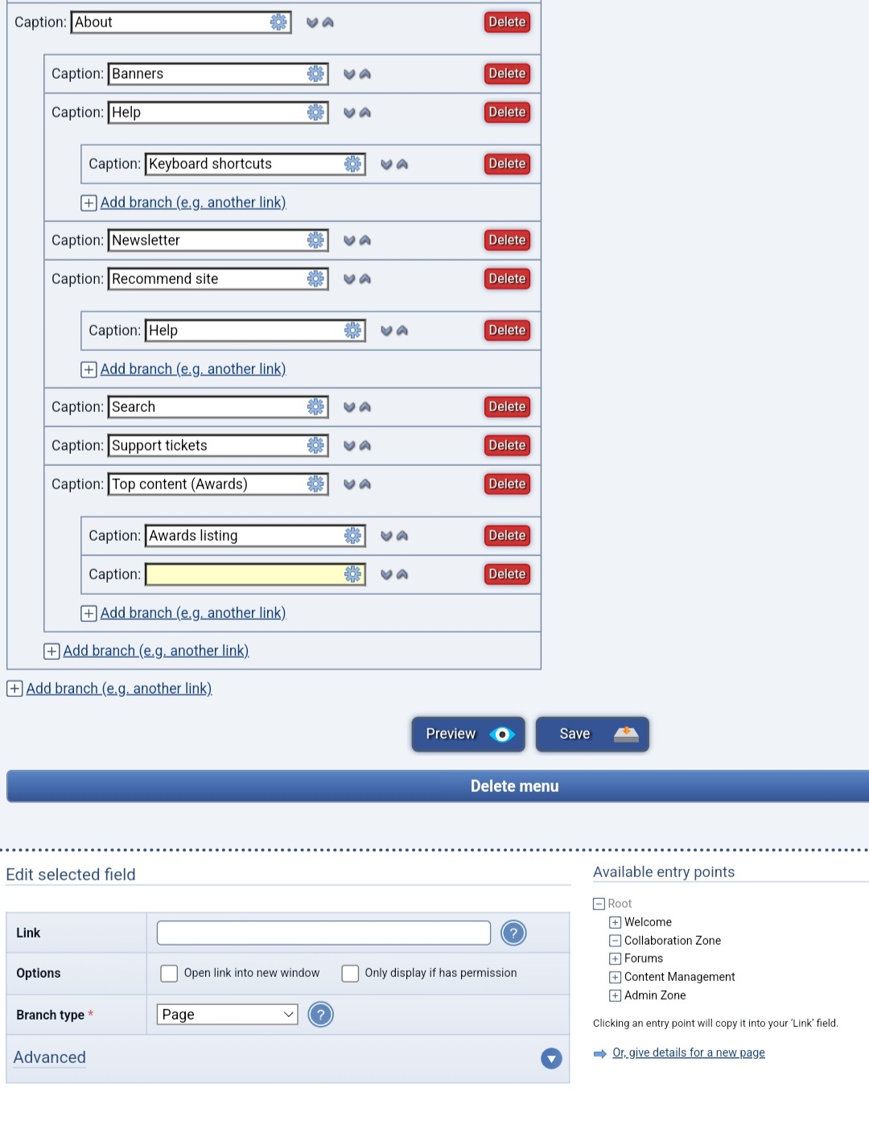Click into the Newsletter caption field
This screenshot has height=1125, width=869.
[218, 241]
